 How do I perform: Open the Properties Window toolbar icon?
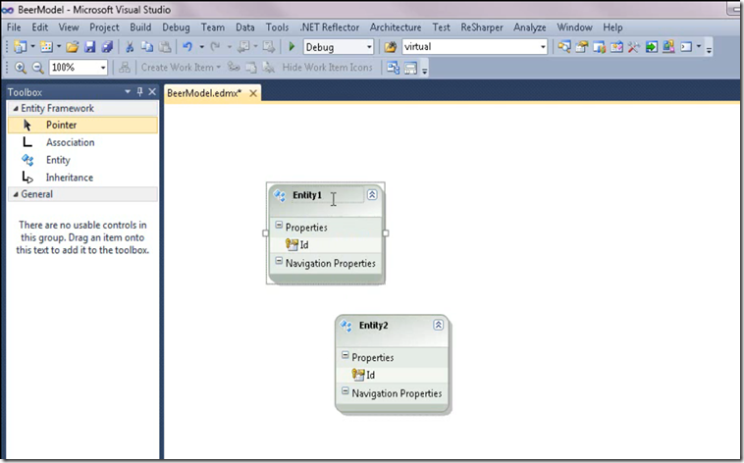pyautogui.click(x=581, y=47)
